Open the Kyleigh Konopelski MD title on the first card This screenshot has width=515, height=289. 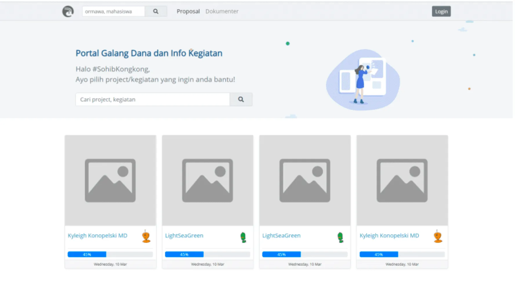(97, 235)
